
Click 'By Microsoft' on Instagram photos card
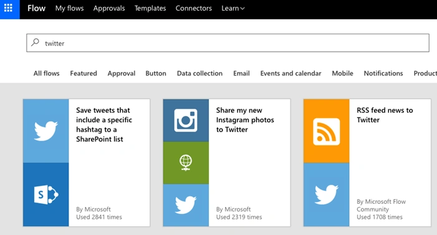pos(233,209)
